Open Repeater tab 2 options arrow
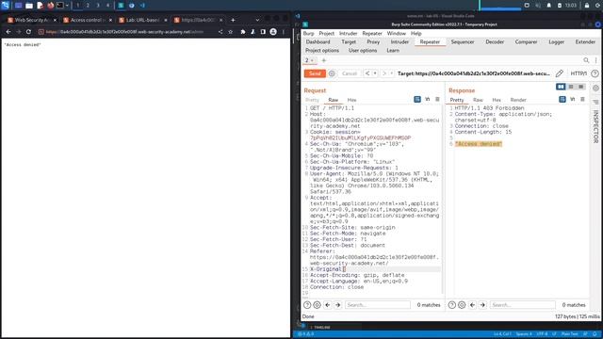This screenshot has width=603, height=339. (x=312, y=60)
